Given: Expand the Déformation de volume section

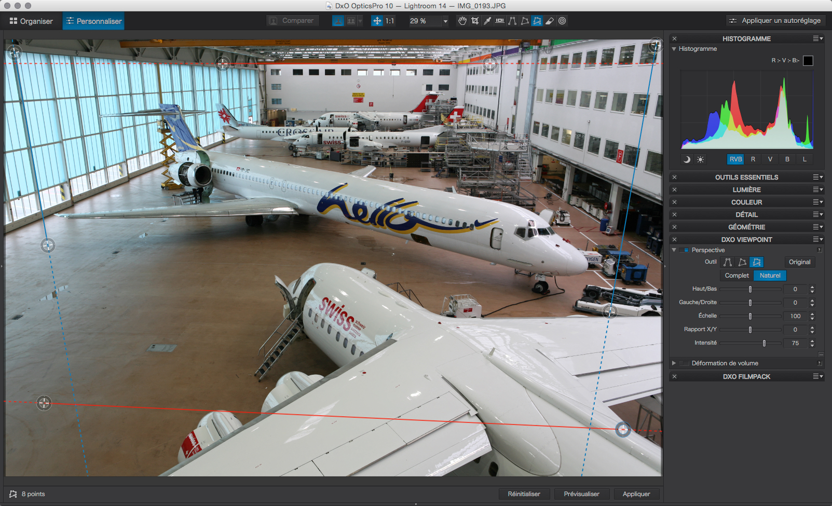Looking at the screenshot, I should click(x=674, y=363).
